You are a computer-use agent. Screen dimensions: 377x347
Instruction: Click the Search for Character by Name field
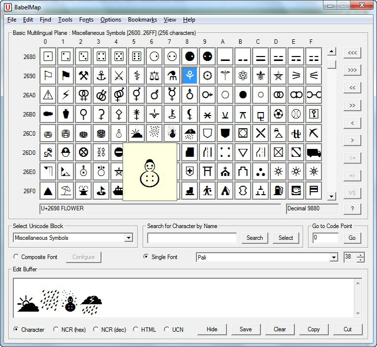[192, 238]
